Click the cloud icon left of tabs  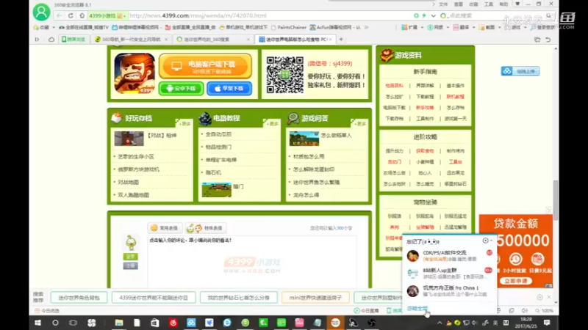(x=51, y=40)
